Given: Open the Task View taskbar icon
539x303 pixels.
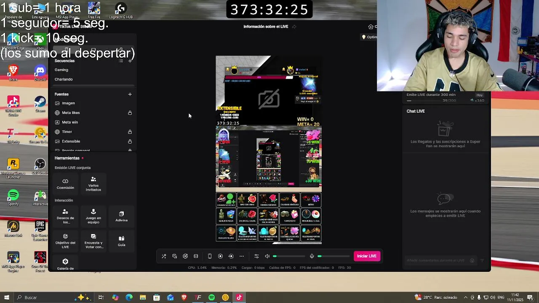Looking at the screenshot, I should [101, 298].
